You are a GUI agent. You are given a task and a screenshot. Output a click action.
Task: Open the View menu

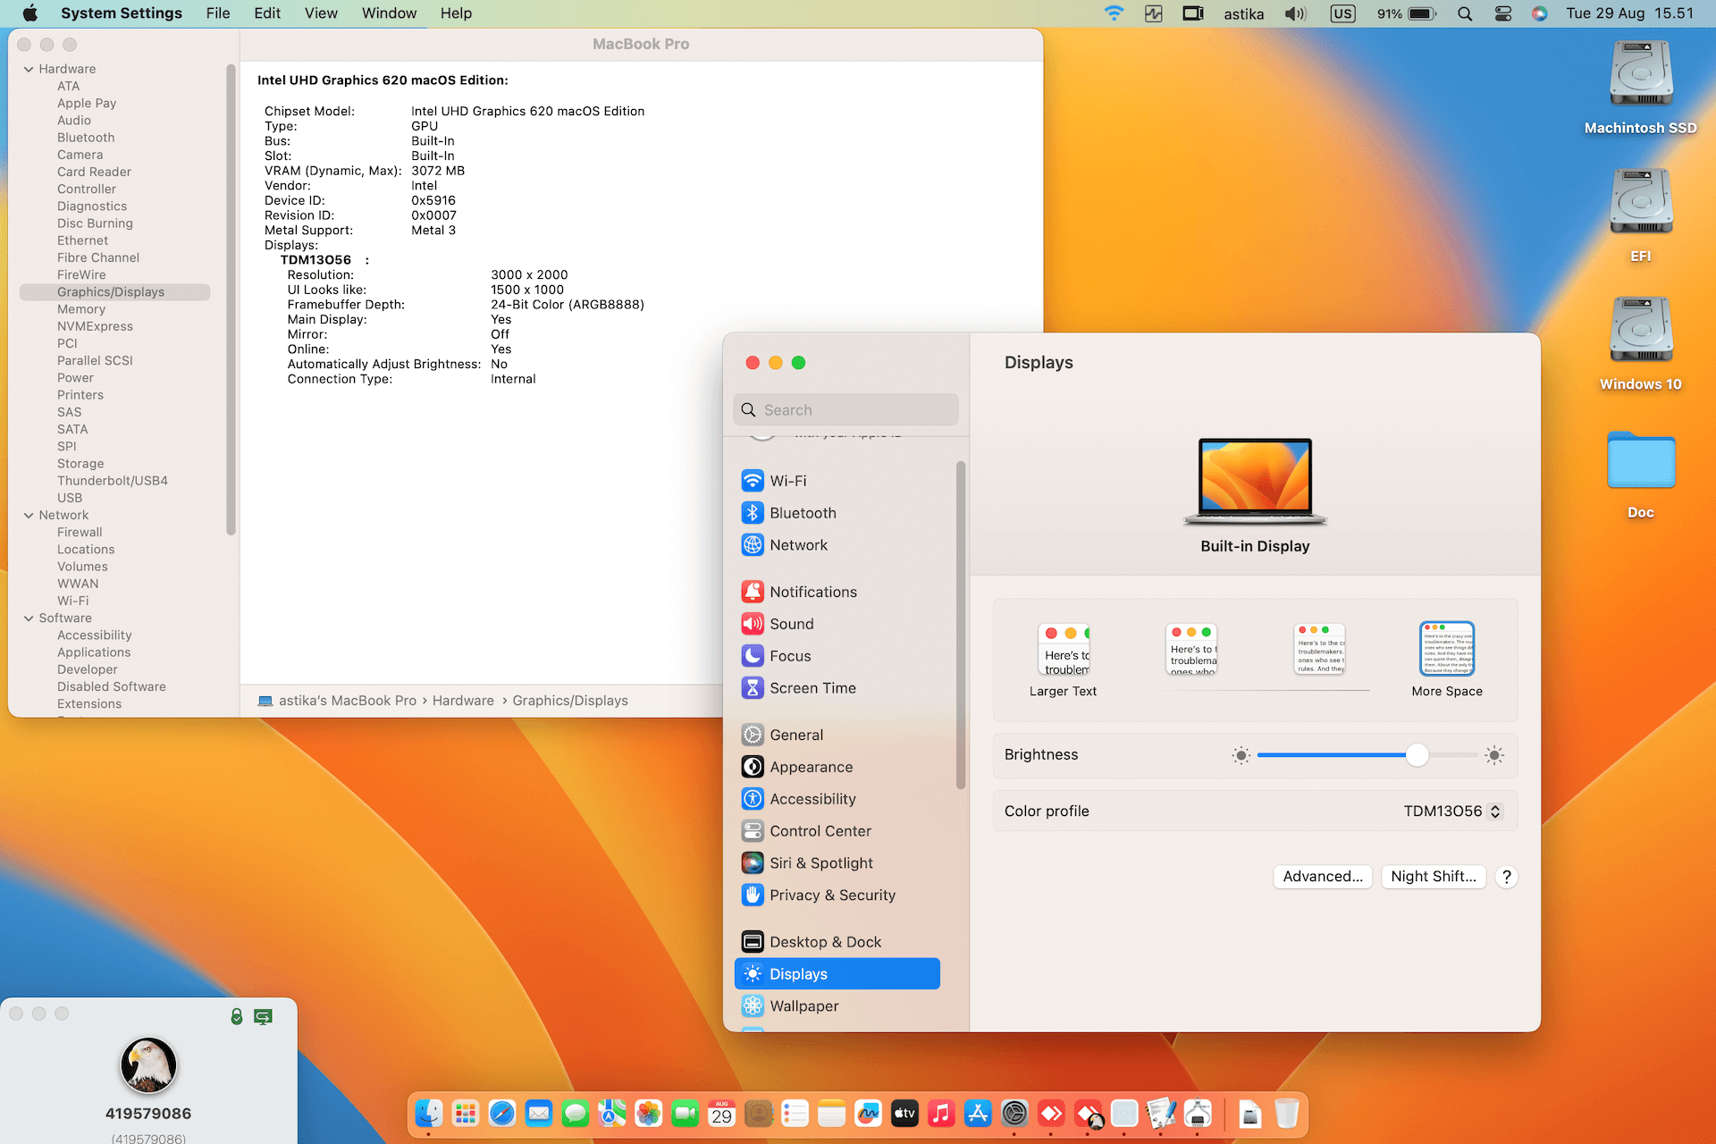(320, 13)
